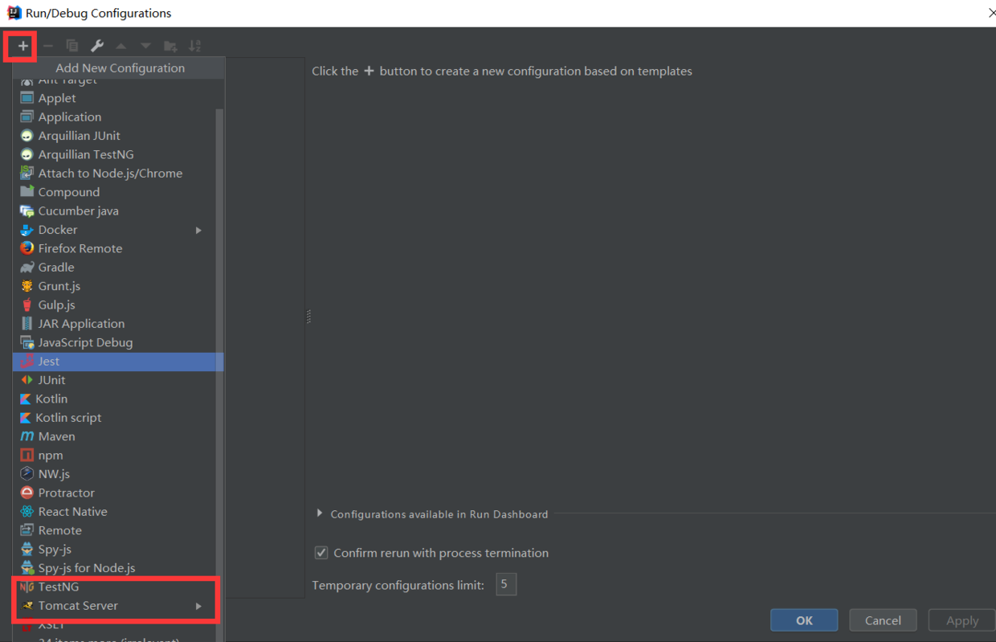Click the Arquillian JUnit icon
Image resolution: width=996 pixels, height=642 pixels.
click(27, 136)
